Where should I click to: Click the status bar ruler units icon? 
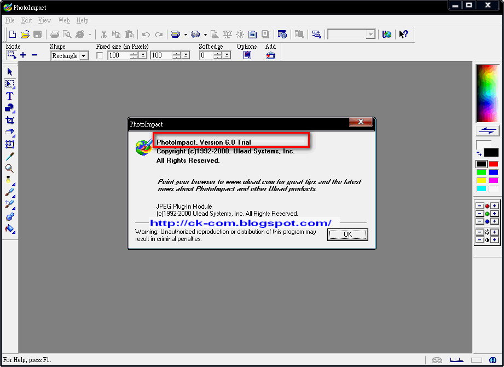tap(456, 360)
